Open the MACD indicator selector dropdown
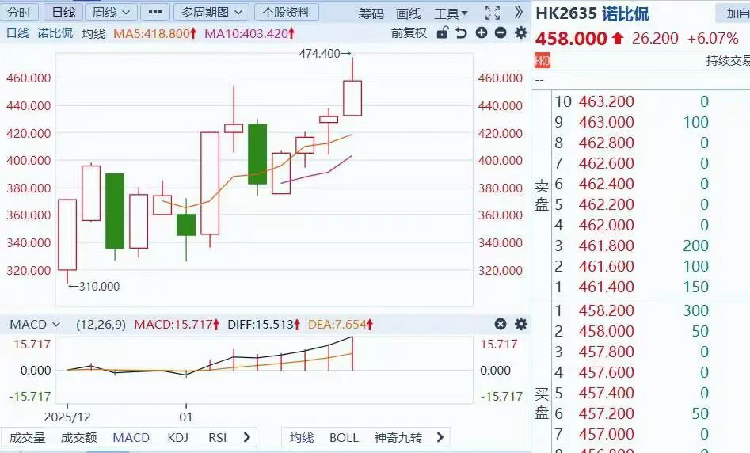The height and width of the screenshot is (453, 750). coord(34,325)
